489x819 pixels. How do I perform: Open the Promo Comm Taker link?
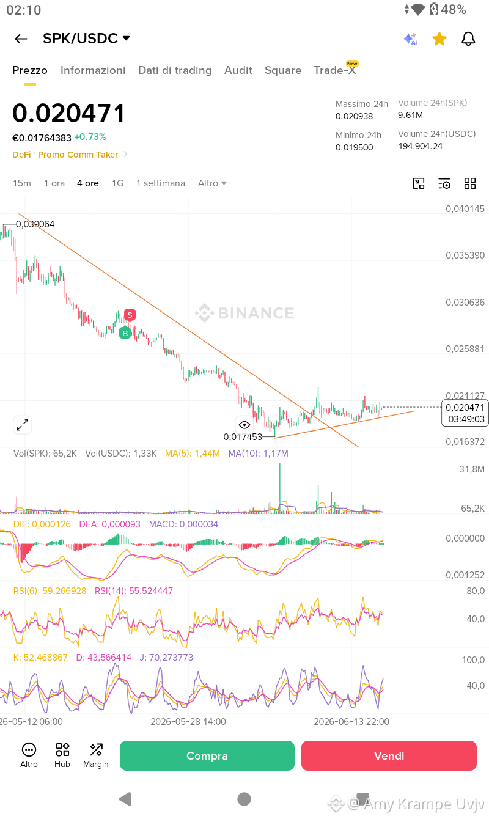[x=78, y=155]
